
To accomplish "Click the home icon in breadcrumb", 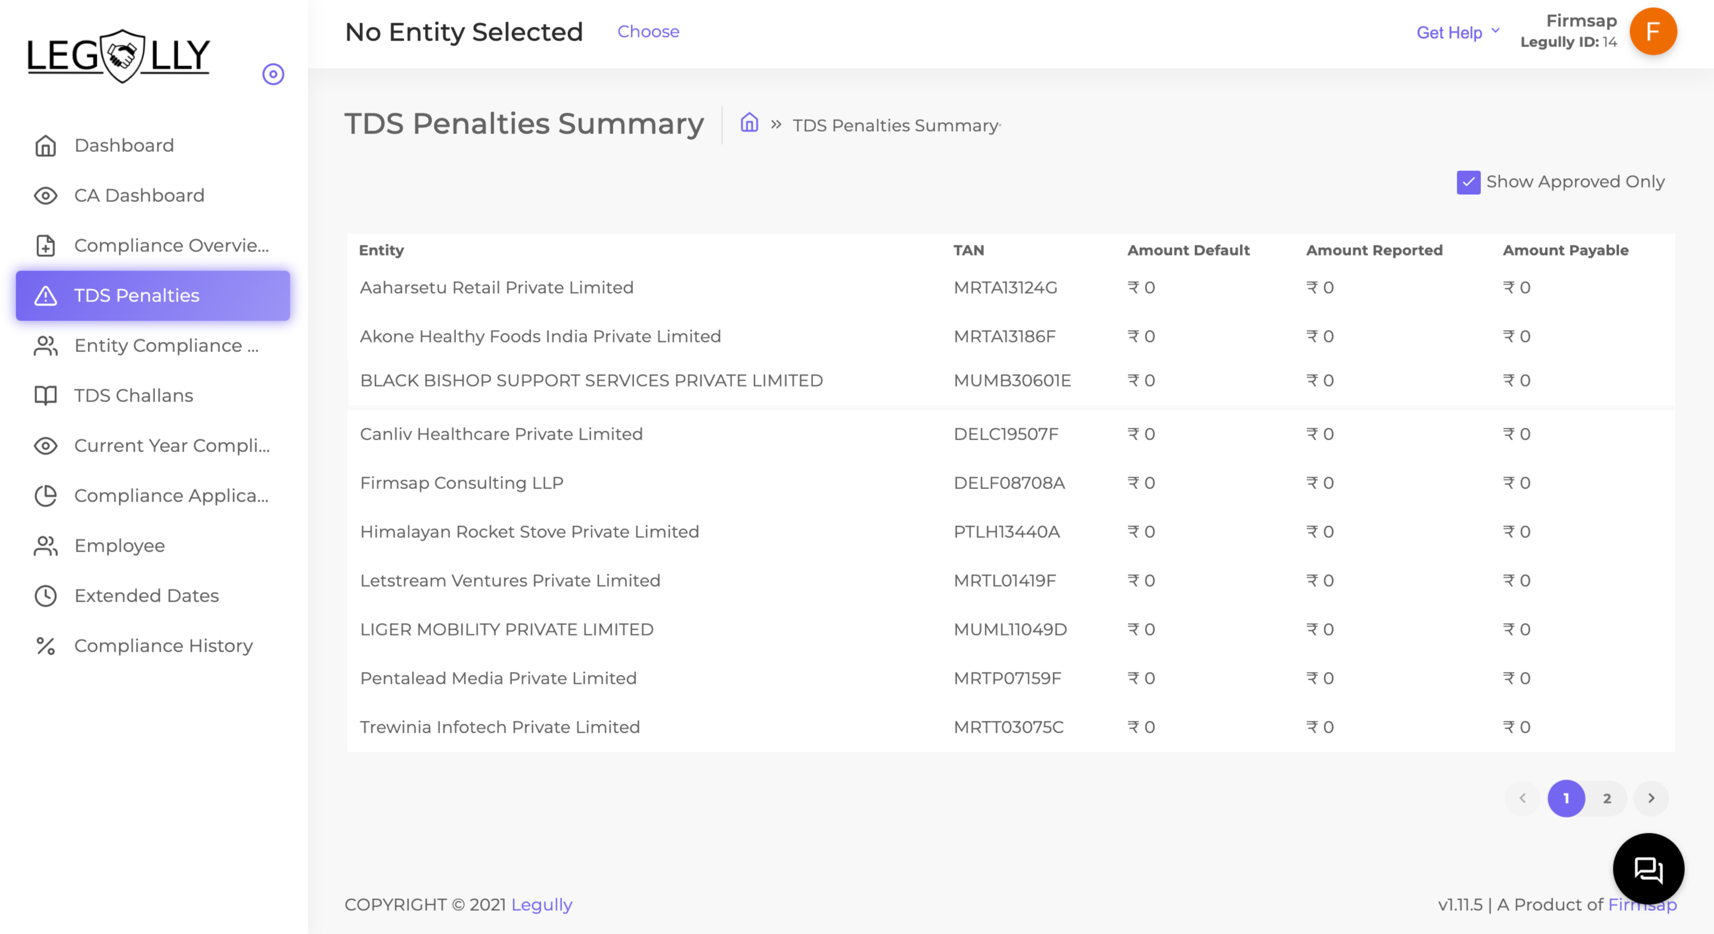I will point(749,123).
